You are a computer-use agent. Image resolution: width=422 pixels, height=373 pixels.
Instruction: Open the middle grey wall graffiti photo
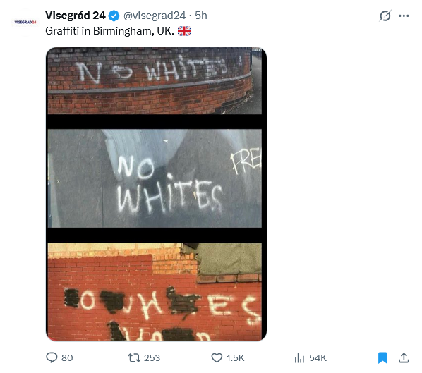tap(155, 178)
